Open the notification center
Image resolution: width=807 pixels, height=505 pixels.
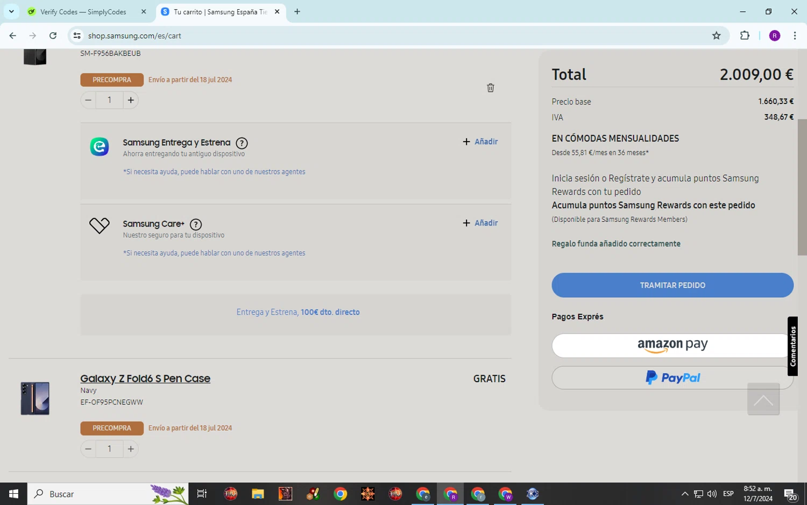click(790, 494)
